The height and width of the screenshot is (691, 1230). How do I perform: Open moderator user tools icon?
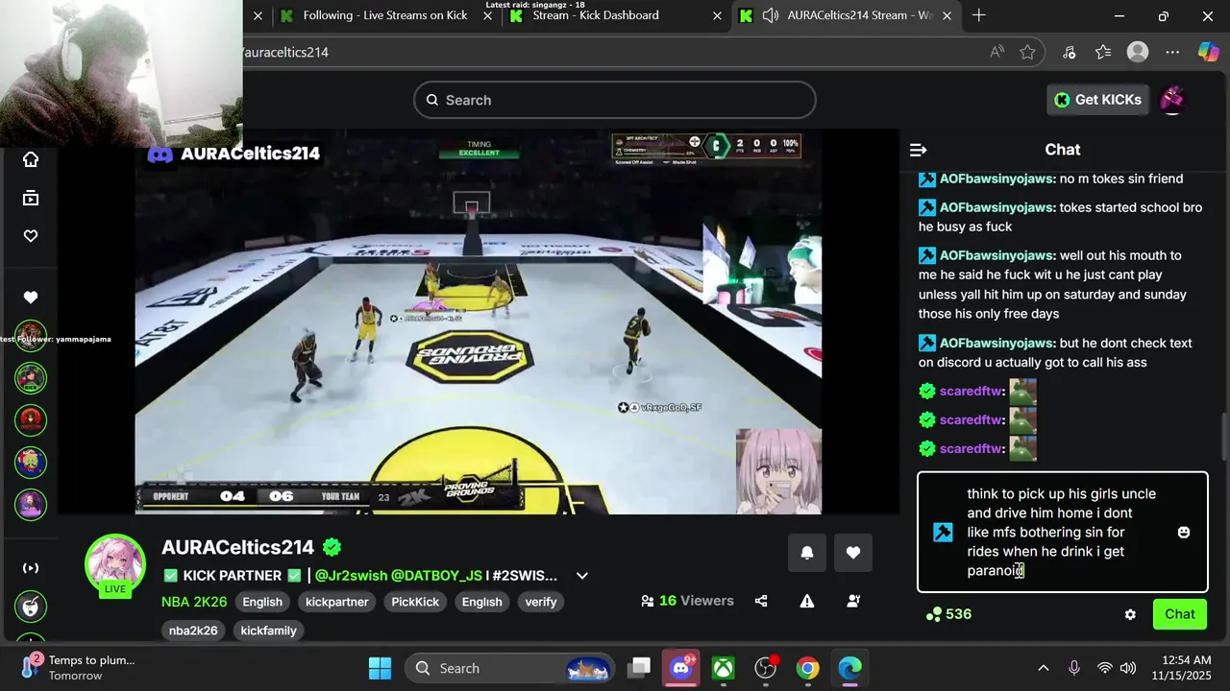[x=853, y=601]
